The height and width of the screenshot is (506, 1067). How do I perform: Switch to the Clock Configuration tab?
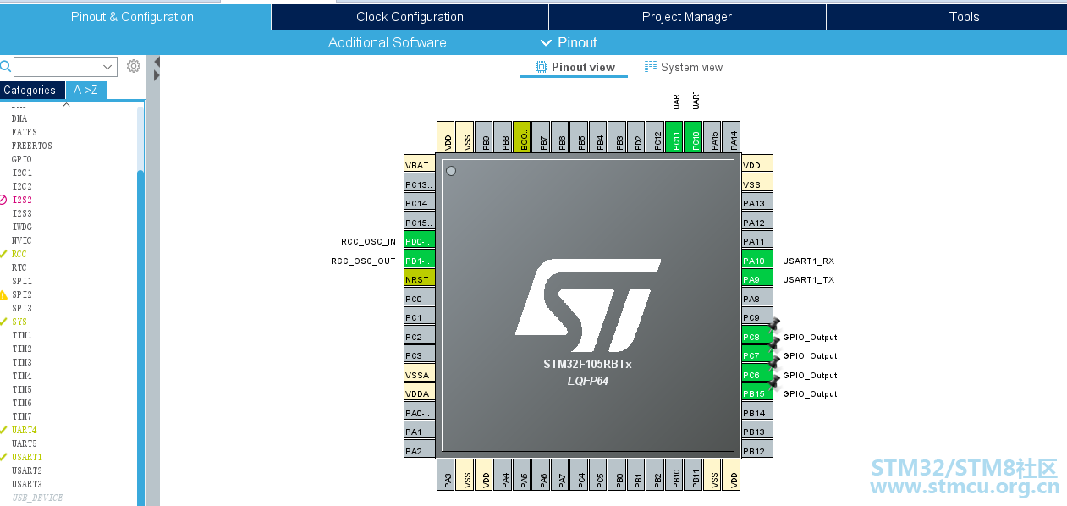(x=410, y=17)
